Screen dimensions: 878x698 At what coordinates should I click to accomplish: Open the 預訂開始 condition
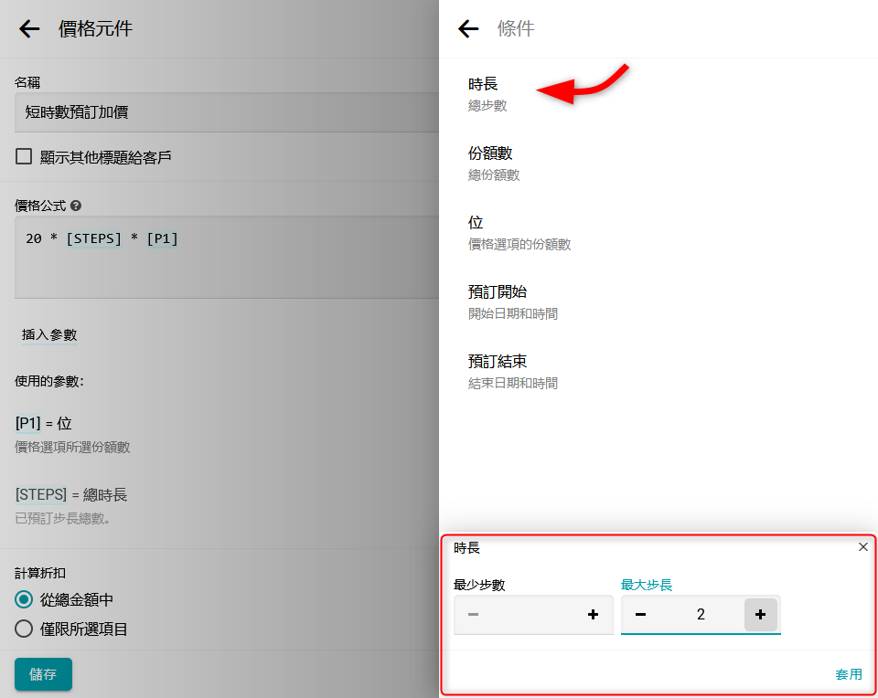[x=498, y=301]
